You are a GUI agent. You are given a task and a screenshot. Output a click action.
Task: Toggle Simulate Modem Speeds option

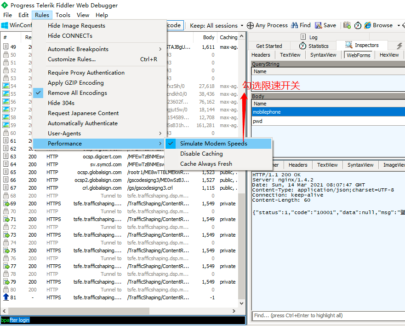(x=218, y=144)
